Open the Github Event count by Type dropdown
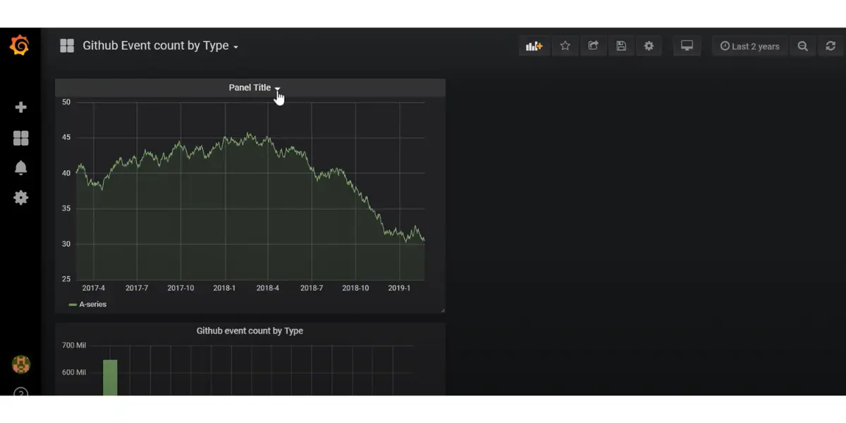 (x=160, y=46)
